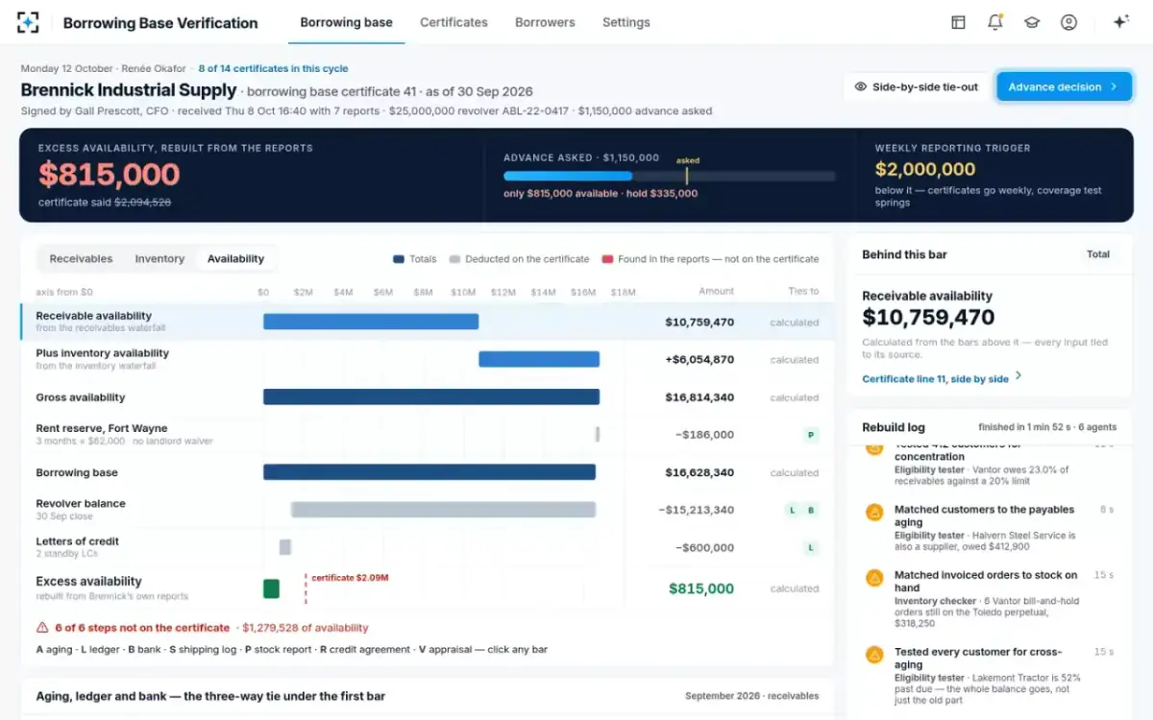The image size is (1153, 720).
Task: Click warning icon for Matched invoiced orders entry
Action: coord(874,578)
